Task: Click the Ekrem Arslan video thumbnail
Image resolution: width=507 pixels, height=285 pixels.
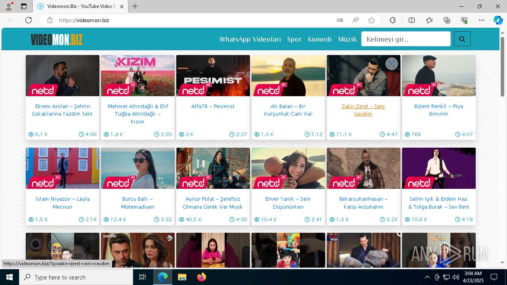Action: point(63,76)
